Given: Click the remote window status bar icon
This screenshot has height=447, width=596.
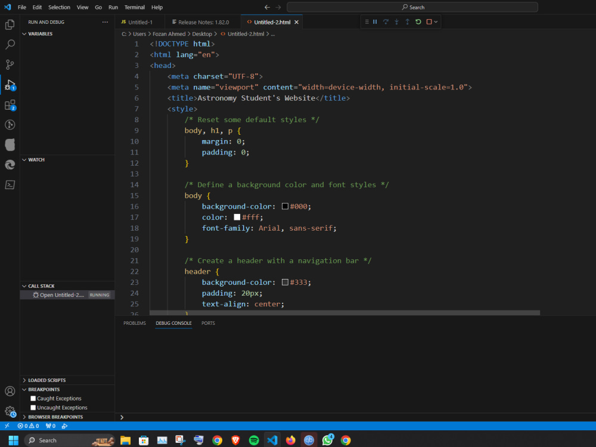Looking at the screenshot, I should (x=7, y=426).
